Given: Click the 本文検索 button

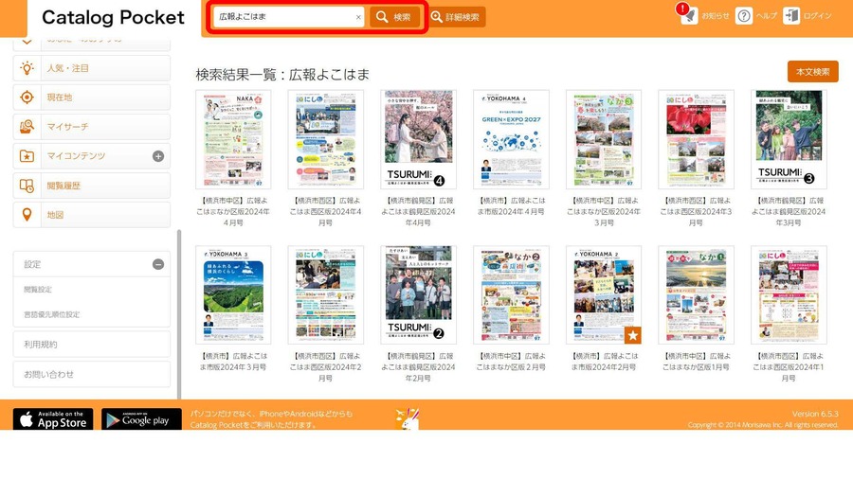Looking at the screenshot, I should [812, 72].
